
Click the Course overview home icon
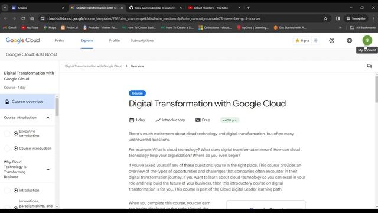tap(6, 102)
